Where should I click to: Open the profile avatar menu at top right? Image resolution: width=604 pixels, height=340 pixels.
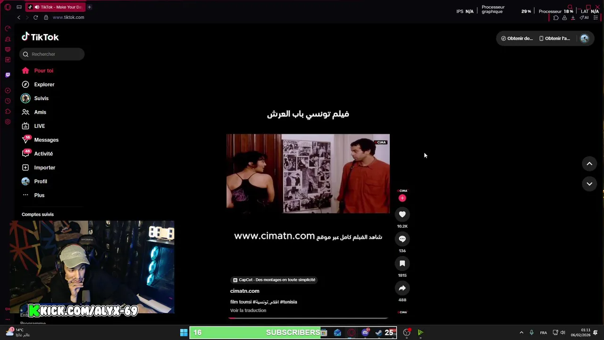pyautogui.click(x=584, y=38)
